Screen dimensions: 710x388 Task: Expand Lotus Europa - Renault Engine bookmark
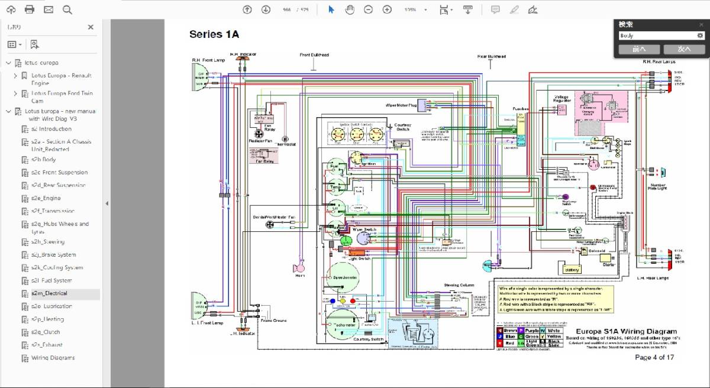coord(15,76)
